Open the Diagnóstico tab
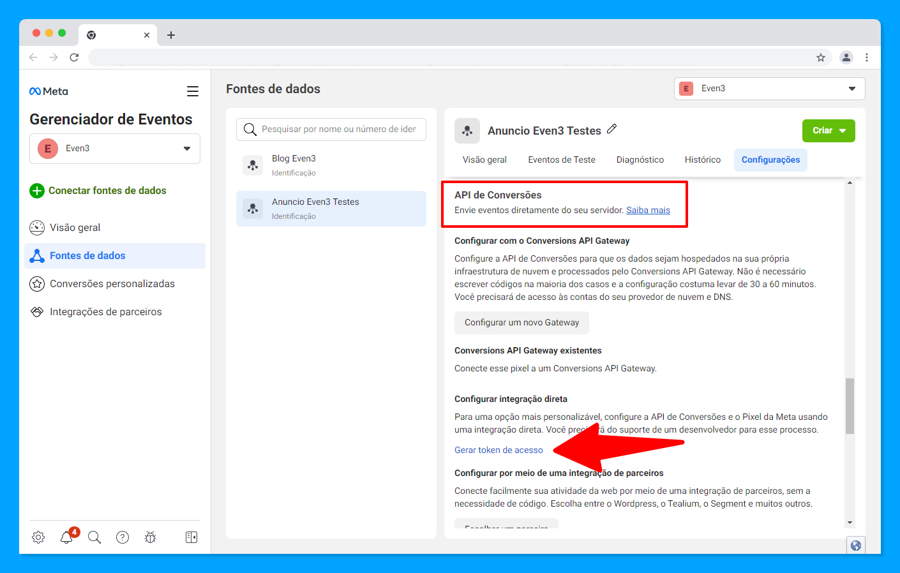This screenshot has width=900, height=573. [640, 160]
